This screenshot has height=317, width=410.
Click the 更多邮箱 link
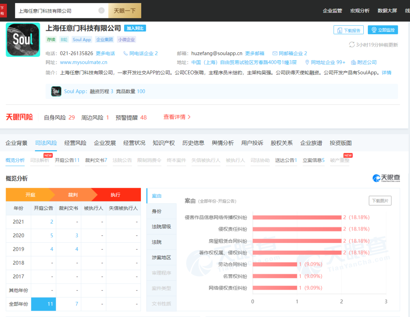pos(255,53)
